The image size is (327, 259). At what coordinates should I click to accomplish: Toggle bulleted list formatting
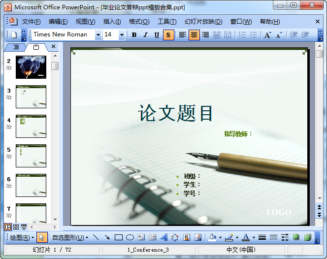[254, 35]
